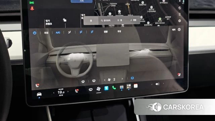Toggle passenger seat heater in climate panel
The height and width of the screenshot is (121, 215).
tap(179, 75)
